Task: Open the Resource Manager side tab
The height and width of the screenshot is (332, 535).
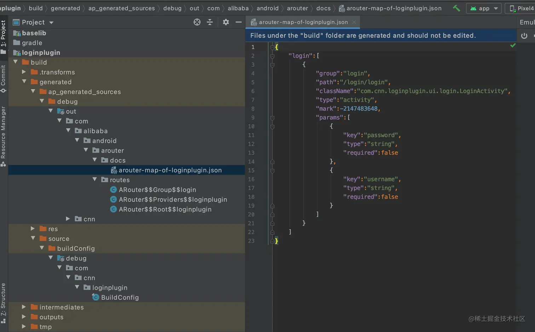Action: coord(4,136)
